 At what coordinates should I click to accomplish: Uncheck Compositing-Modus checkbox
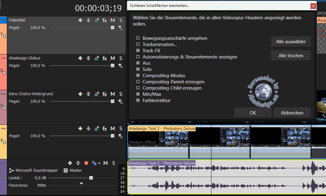click(x=138, y=76)
